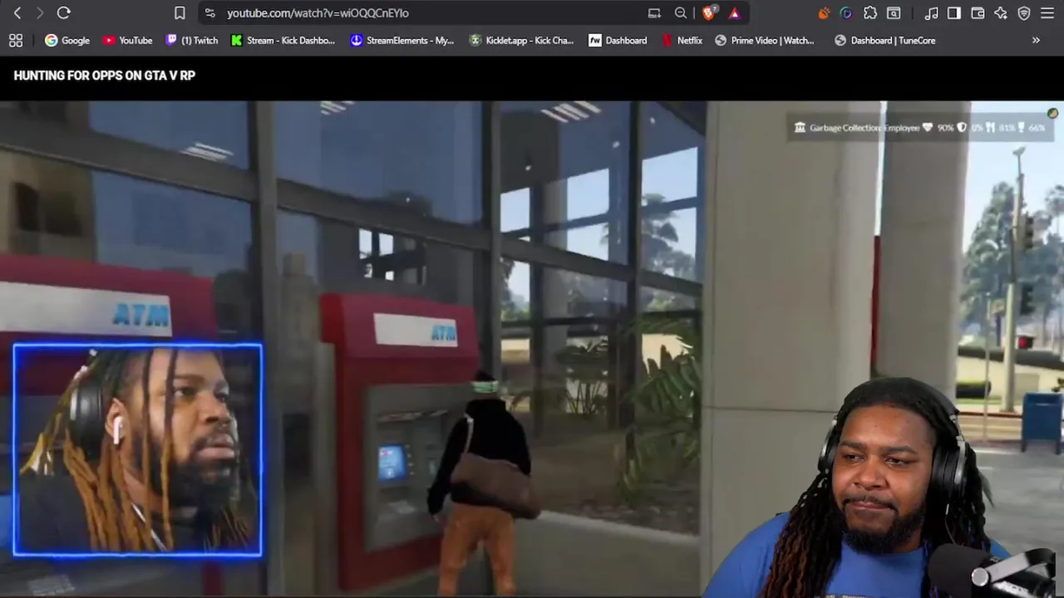Go forward to the next page
Viewport: 1064px width, 598px height.
[40, 12]
